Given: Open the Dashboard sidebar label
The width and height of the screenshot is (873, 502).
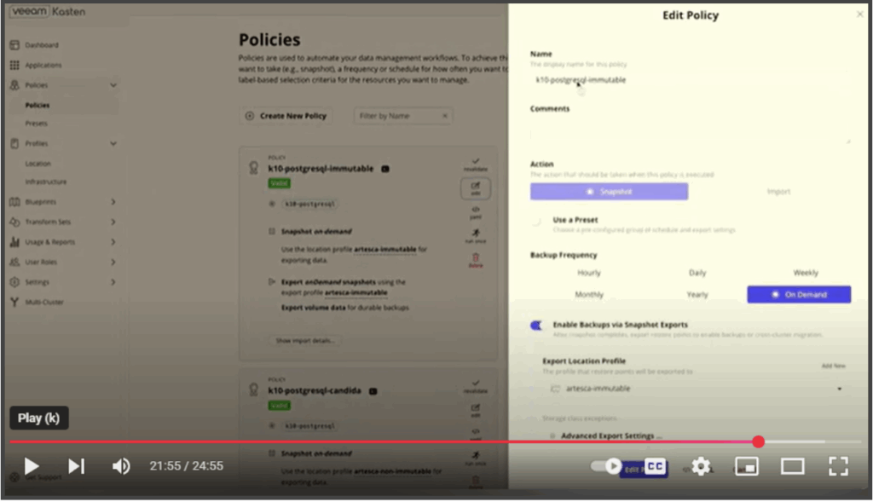Looking at the screenshot, I should tap(42, 45).
